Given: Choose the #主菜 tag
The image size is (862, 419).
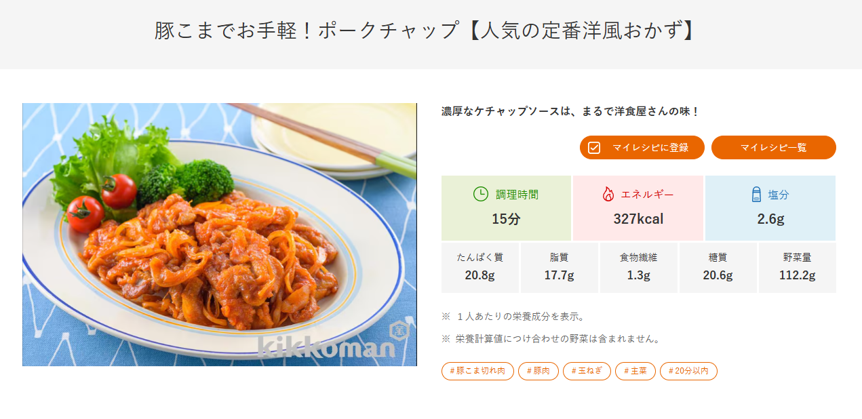Looking at the screenshot, I should (635, 371).
